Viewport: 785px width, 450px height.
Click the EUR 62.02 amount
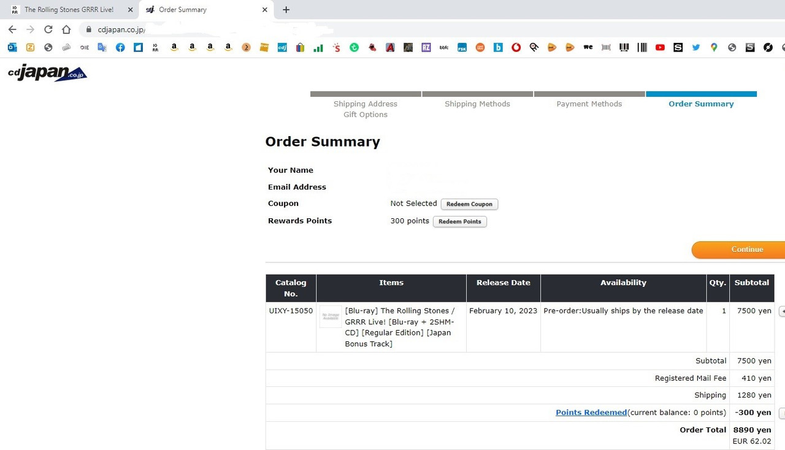[x=752, y=441]
